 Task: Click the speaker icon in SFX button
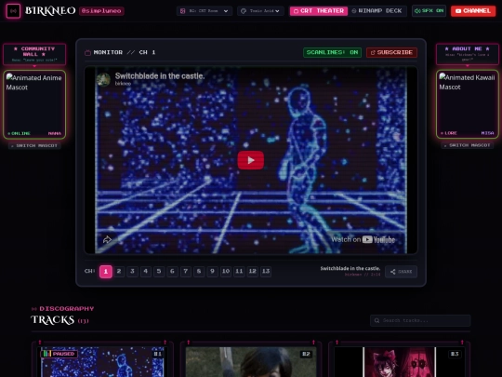(x=417, y=11)
